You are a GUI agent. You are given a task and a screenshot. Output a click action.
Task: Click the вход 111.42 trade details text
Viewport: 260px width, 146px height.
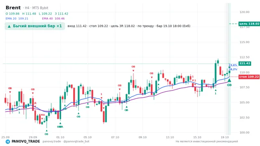click(x=129, y=26)
